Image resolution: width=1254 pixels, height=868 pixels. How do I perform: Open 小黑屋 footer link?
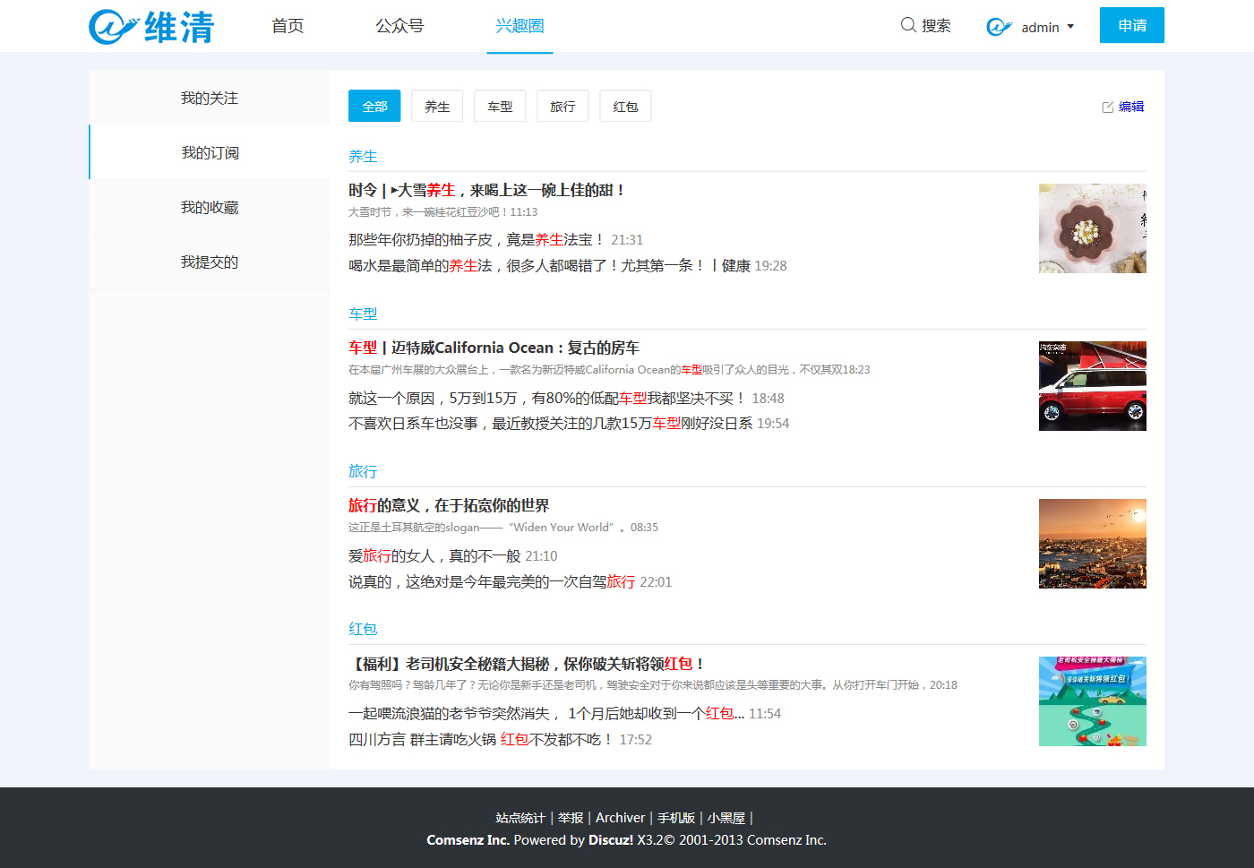(726, 818)
